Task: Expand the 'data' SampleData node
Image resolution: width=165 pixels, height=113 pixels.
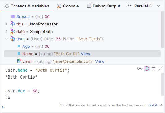Action: (7, 31)
